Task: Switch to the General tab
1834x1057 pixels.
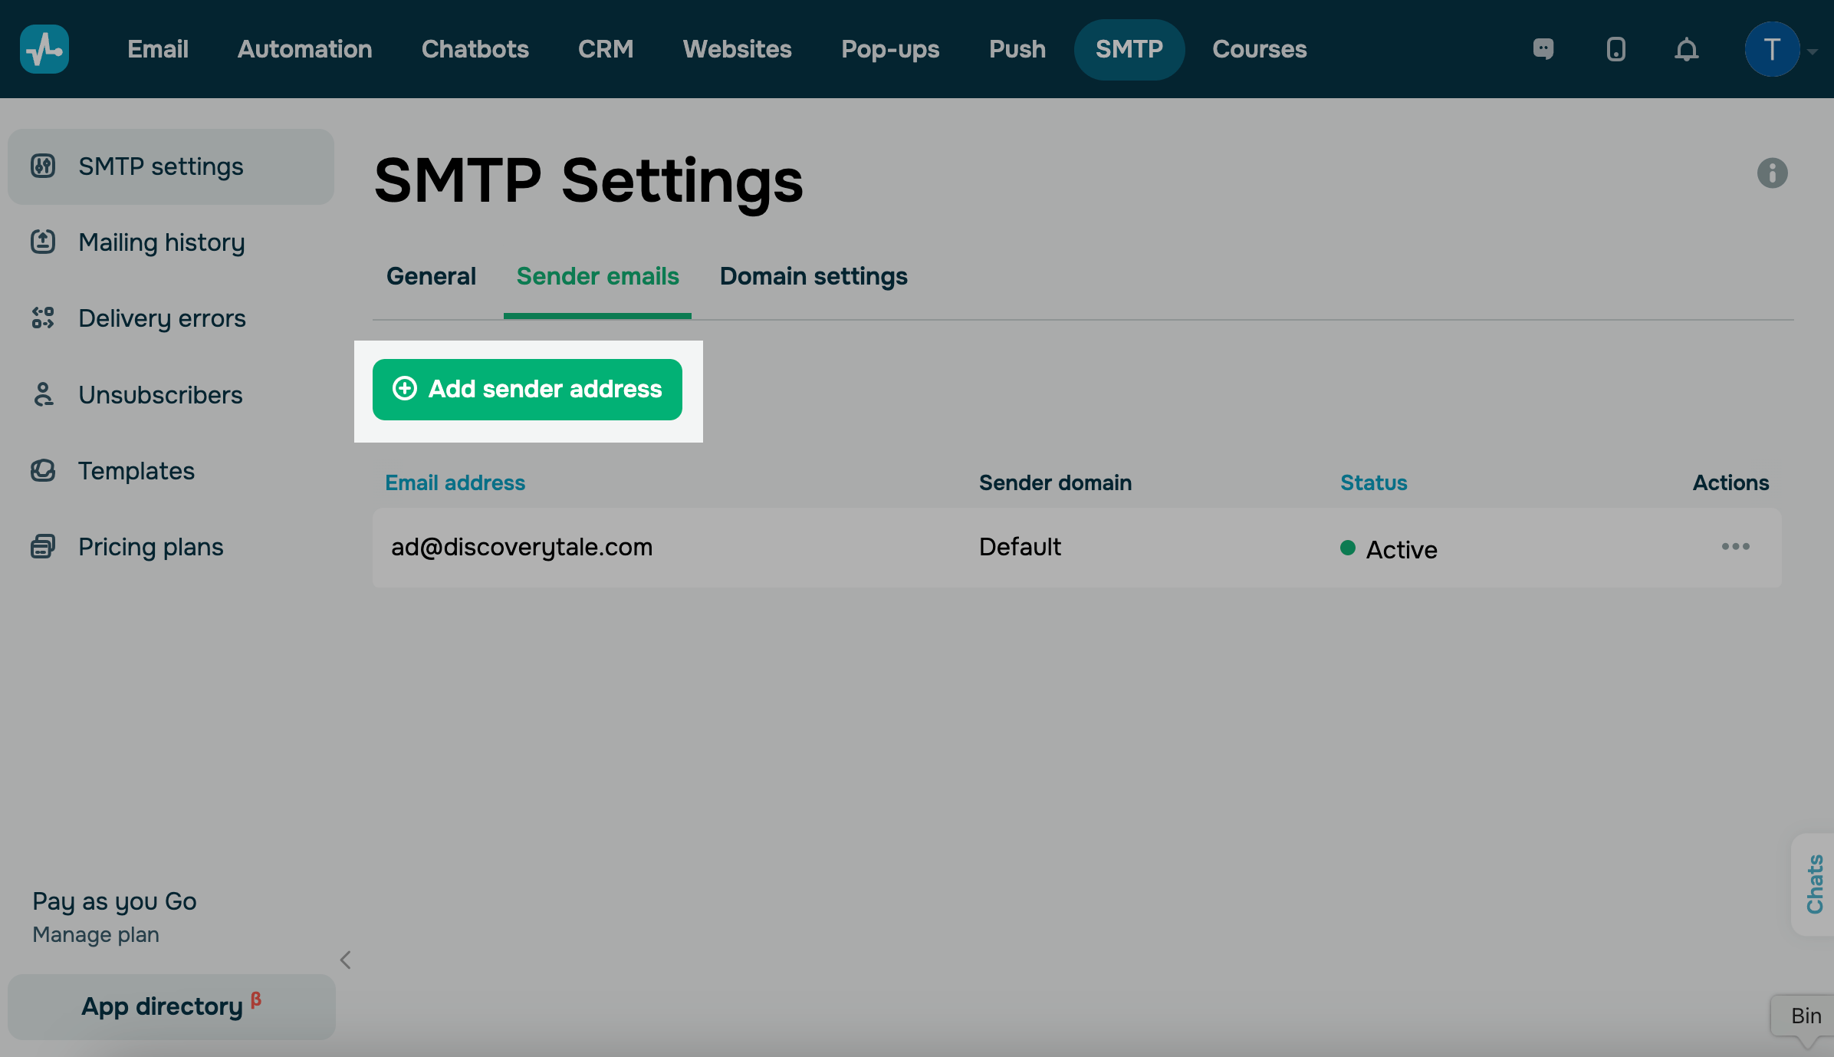Action: point(431,276)
